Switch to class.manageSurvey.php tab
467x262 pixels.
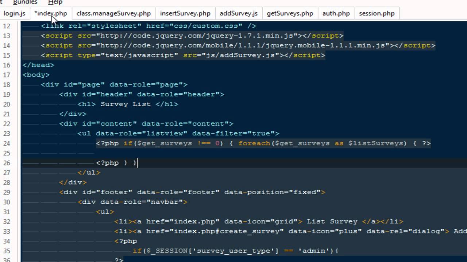[x=113, y=13]
